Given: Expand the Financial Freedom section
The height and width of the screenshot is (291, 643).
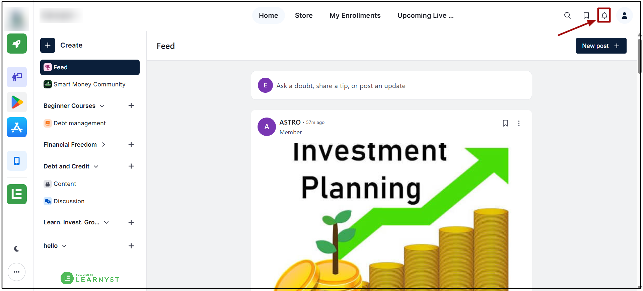Looking at the screenshot, I should pos(103,145).
